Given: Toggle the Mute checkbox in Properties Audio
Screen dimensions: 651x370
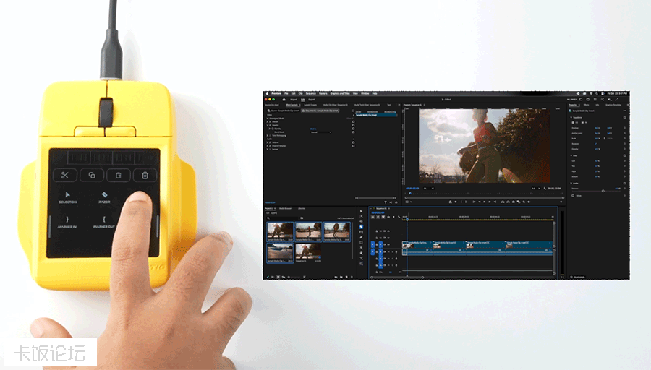Looking at the screenshot, I should point(573,195).
